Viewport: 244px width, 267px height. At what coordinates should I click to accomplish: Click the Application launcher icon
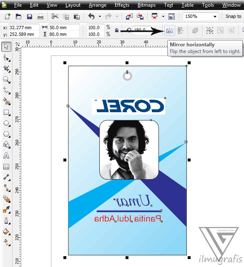point(154,17)
